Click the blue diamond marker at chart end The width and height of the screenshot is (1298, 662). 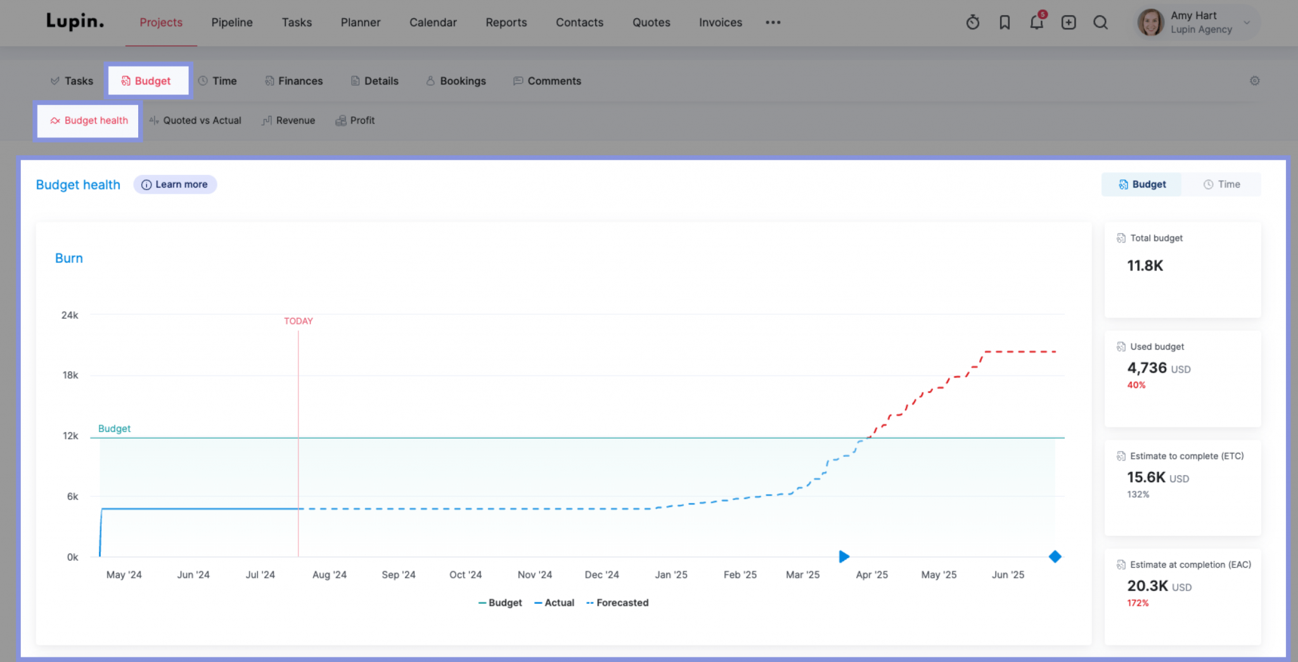click(1055, 557)
